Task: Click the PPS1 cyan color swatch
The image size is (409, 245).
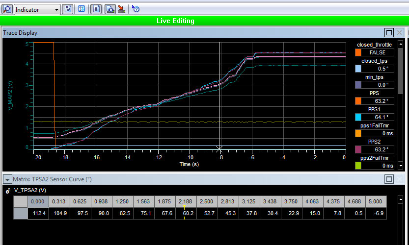Action: pos(358,117)
